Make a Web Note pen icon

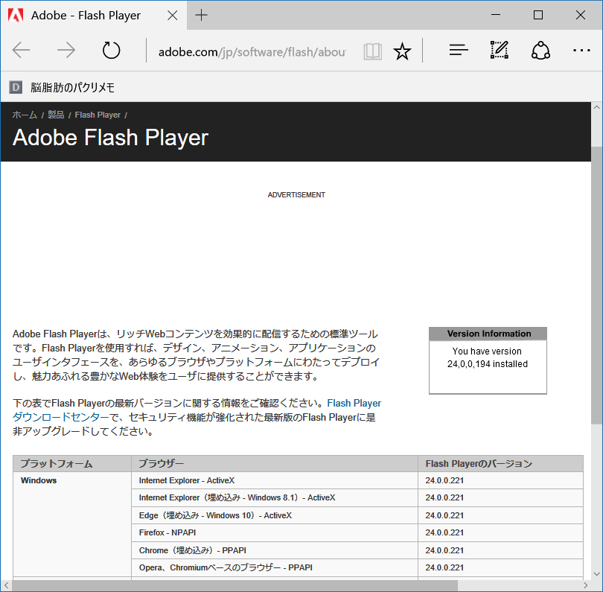point(500,50)
